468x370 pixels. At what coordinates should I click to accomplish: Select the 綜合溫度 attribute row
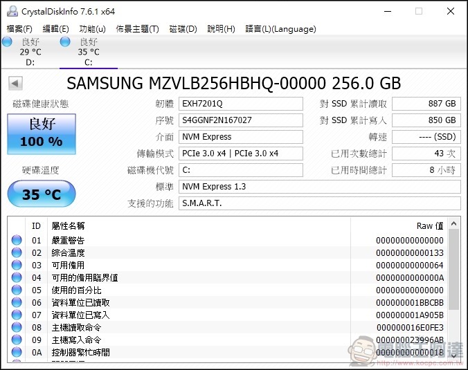tap(228, 253)
